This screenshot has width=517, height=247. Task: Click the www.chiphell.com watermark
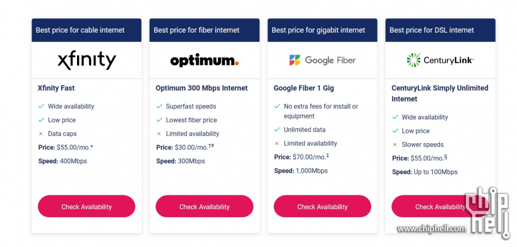click(432, 229)
